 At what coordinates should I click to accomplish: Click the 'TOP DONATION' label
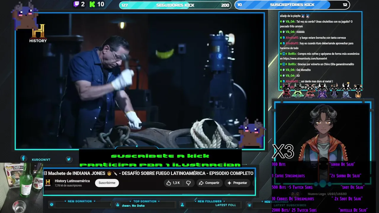tap(145, 201)
